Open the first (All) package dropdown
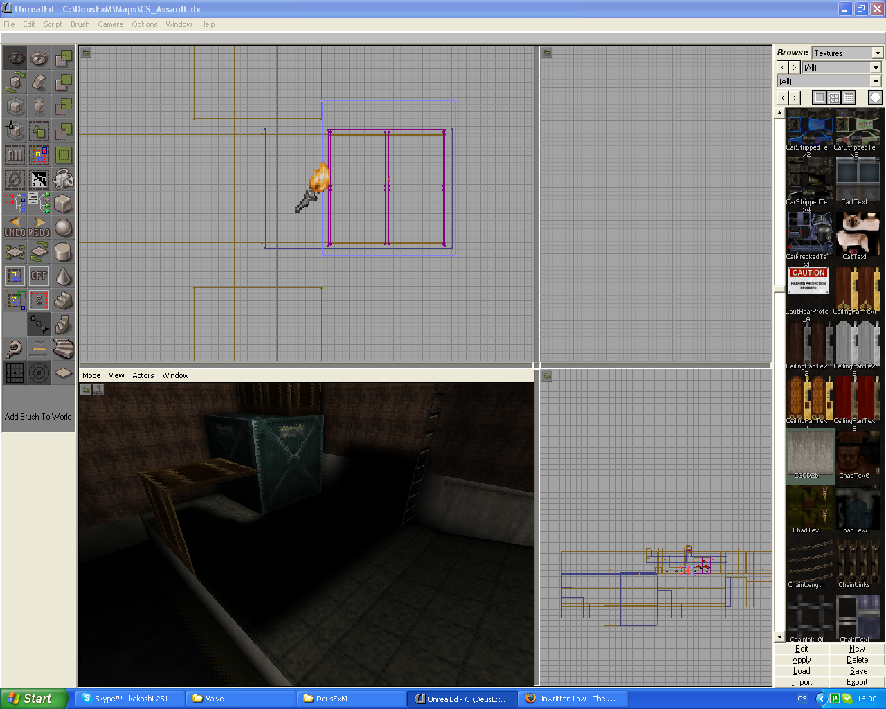Viewport: 886px width, 709px height. point(876,68)
